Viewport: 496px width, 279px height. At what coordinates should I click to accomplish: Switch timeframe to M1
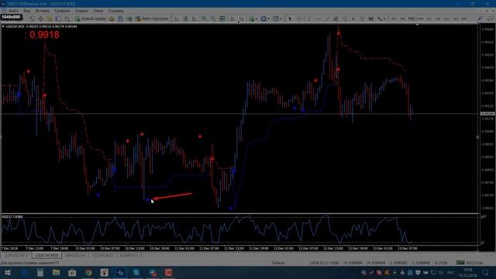click(x=394, y=19)
